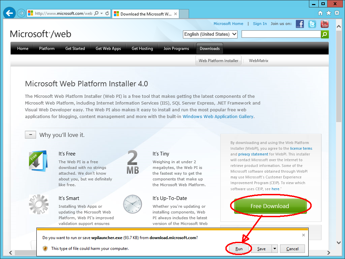Click the address bar URL field

(x=64, y=13)
